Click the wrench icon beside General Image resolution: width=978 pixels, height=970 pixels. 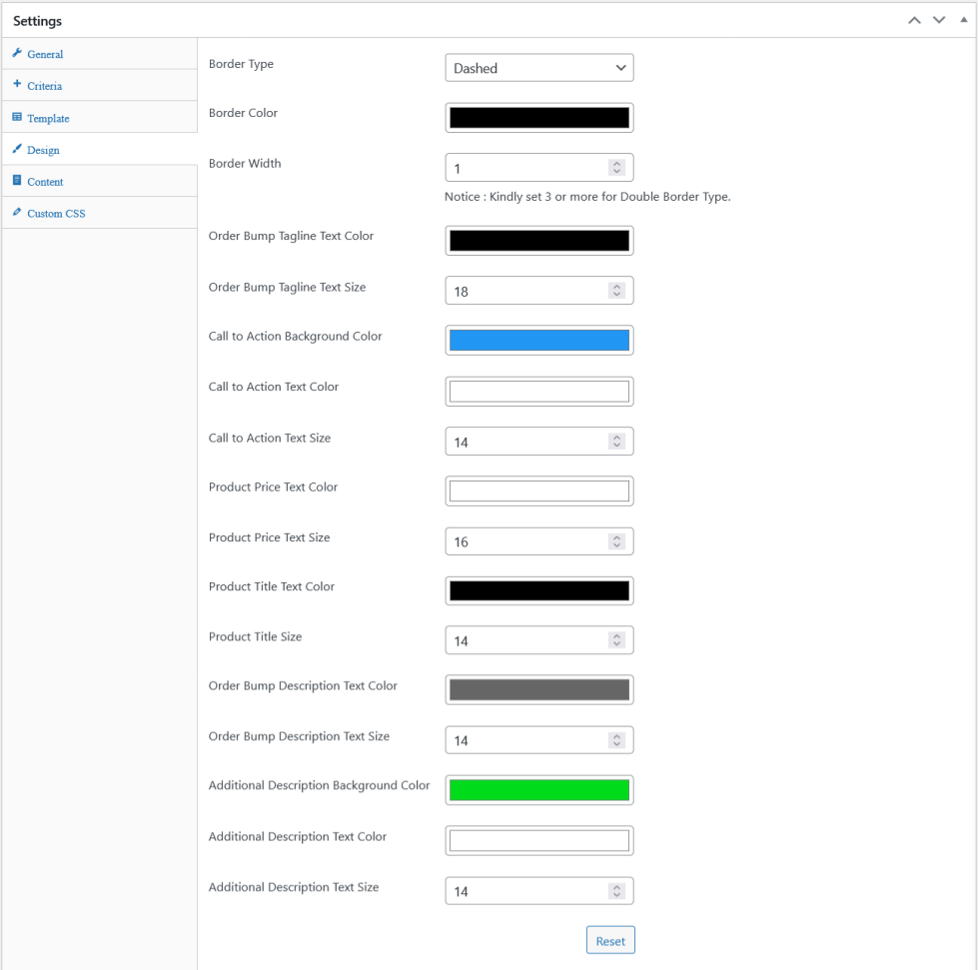(17, 53)
